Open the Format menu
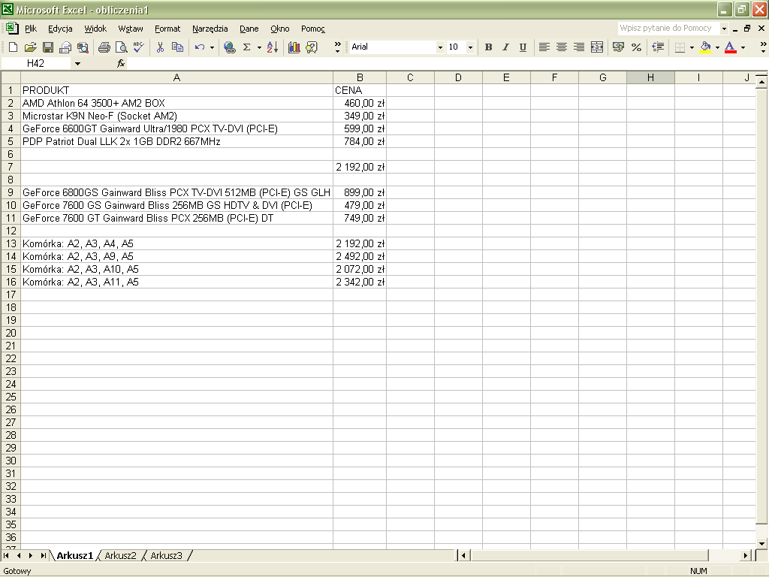The width and height of the screenshot is (769, 577). point(167,29)
